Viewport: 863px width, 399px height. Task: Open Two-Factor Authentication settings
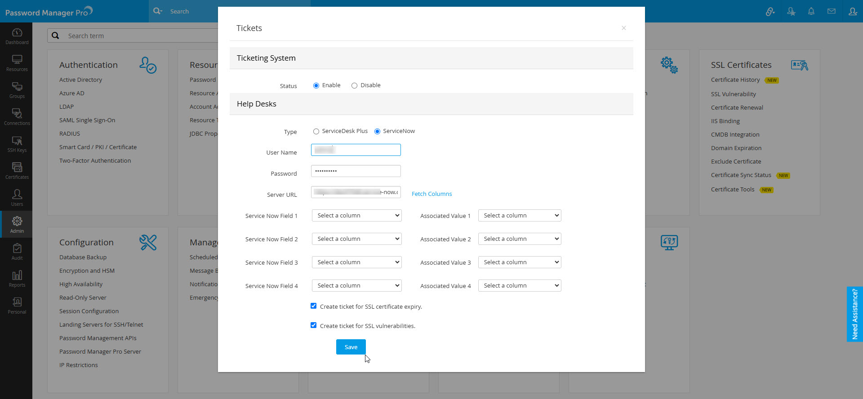[x=95, y=160]
